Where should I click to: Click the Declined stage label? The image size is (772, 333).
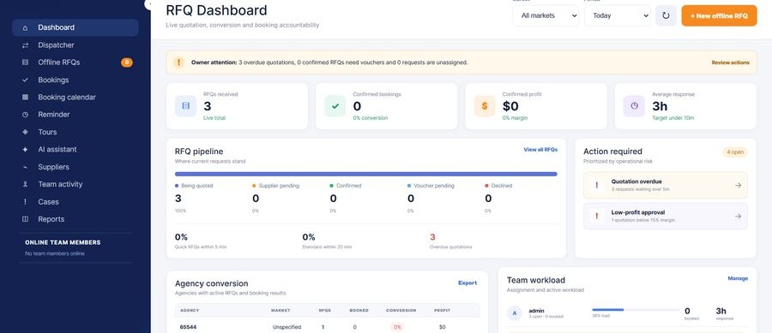[x=501, y=186]
